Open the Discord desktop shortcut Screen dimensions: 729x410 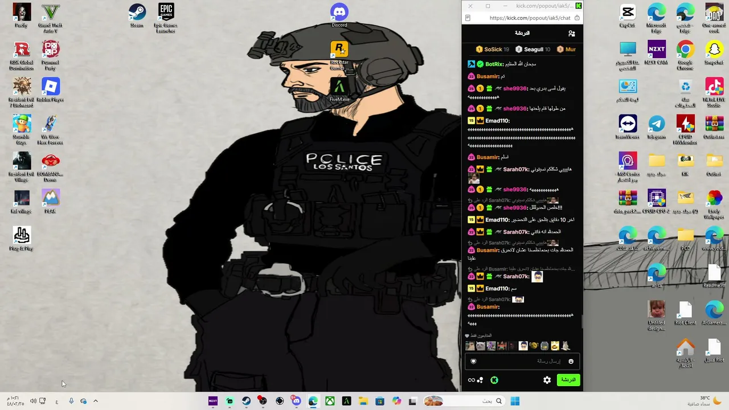(x=339, y=15)
